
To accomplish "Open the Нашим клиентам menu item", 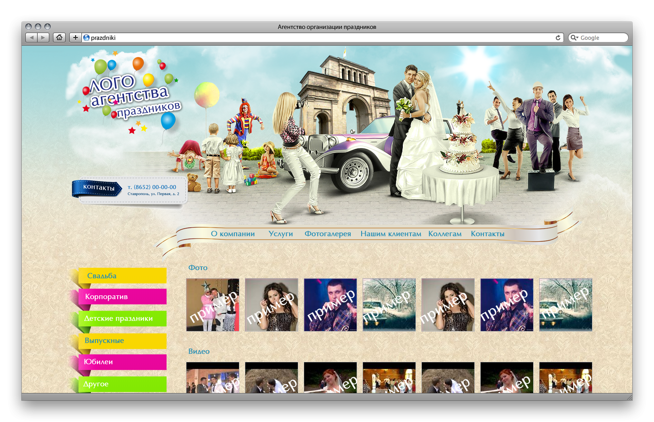I will (391, 234).
